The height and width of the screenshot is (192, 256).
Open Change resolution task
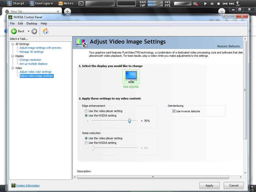click(x=30, y=60)
